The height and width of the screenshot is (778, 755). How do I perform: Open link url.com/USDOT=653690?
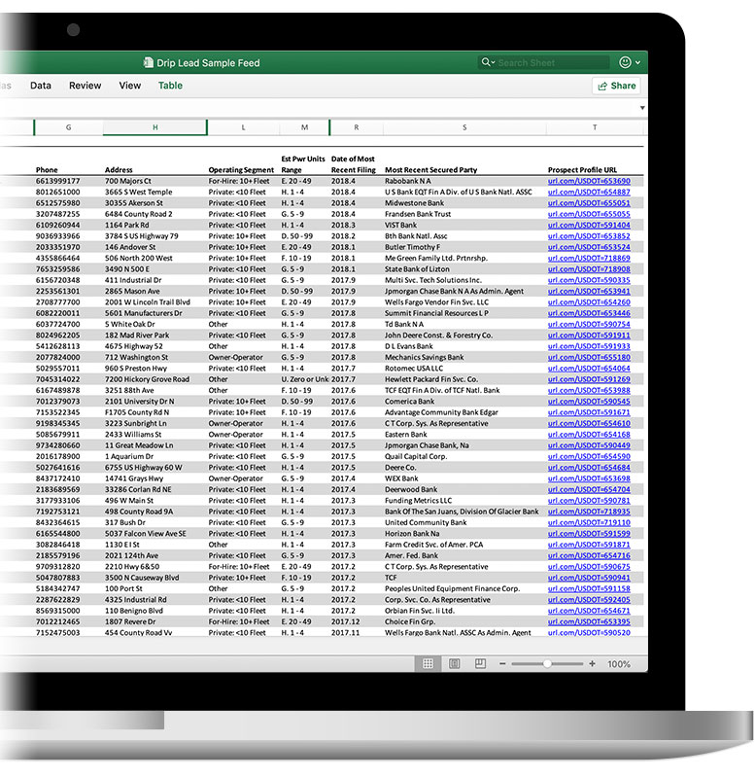tap(589, 181)
